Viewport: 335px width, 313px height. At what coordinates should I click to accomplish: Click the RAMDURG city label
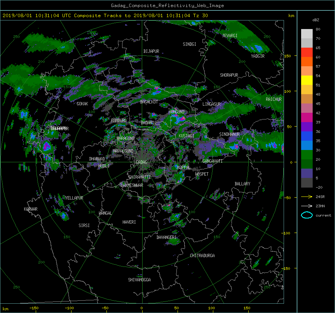click(x=119, y=121)
